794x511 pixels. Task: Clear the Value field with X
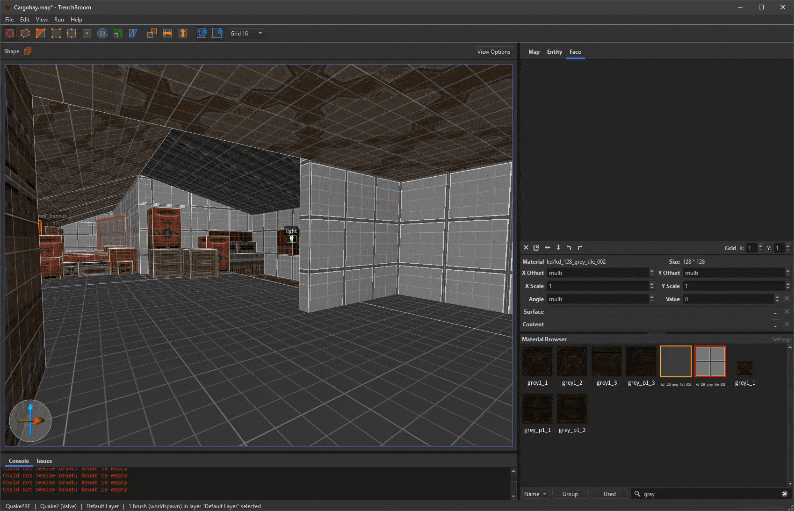[787, 299]
